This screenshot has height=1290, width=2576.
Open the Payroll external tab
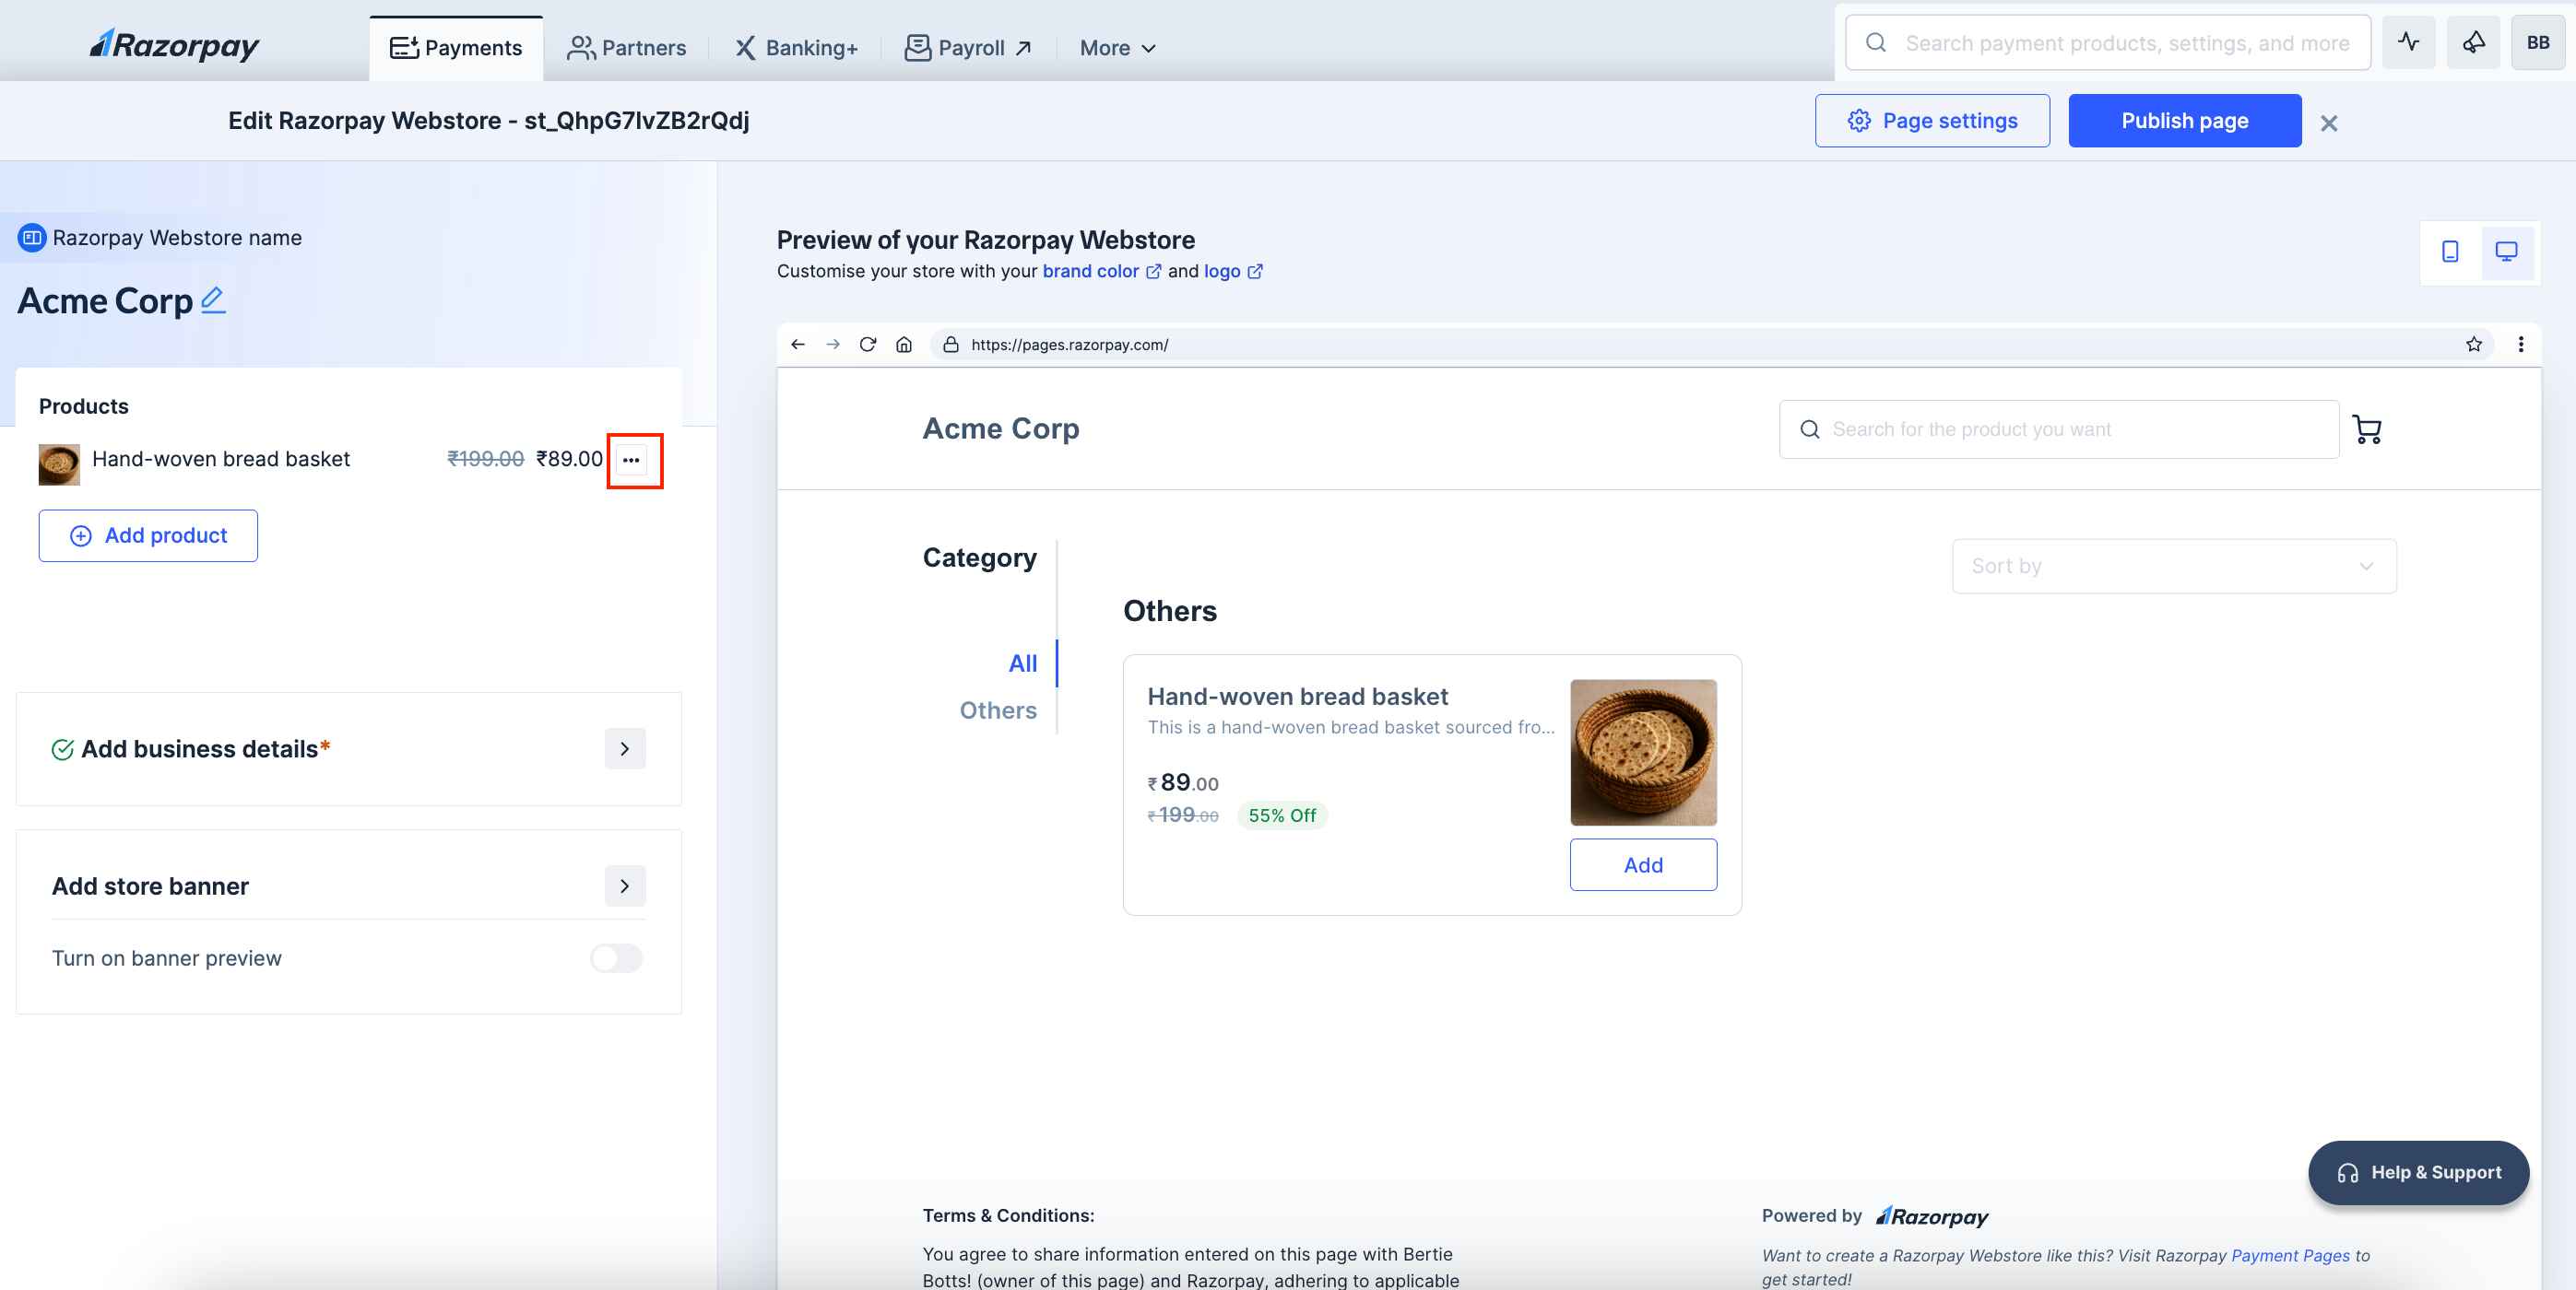[968, 48]
